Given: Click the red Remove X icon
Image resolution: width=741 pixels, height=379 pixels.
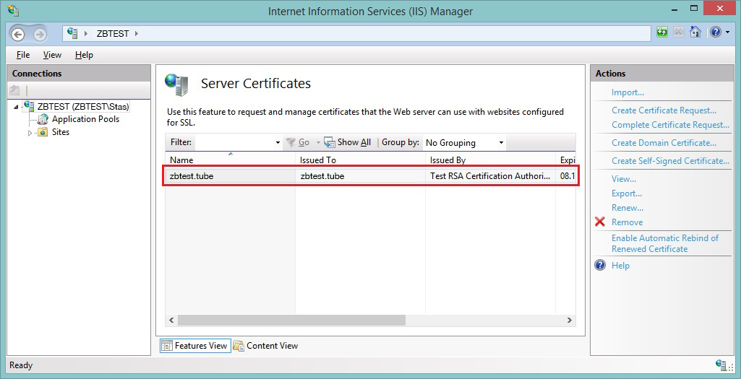Looking at the screenshot, I should coord(600,222).
